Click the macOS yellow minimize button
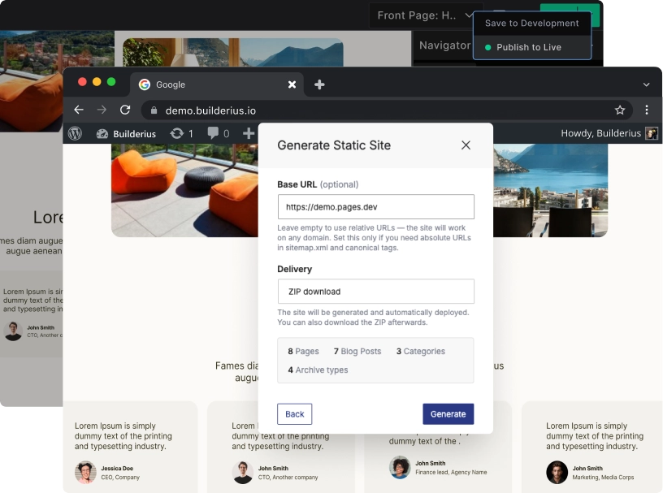The width and height of the screenshot is (663, 493). click(x=97, y=81)
